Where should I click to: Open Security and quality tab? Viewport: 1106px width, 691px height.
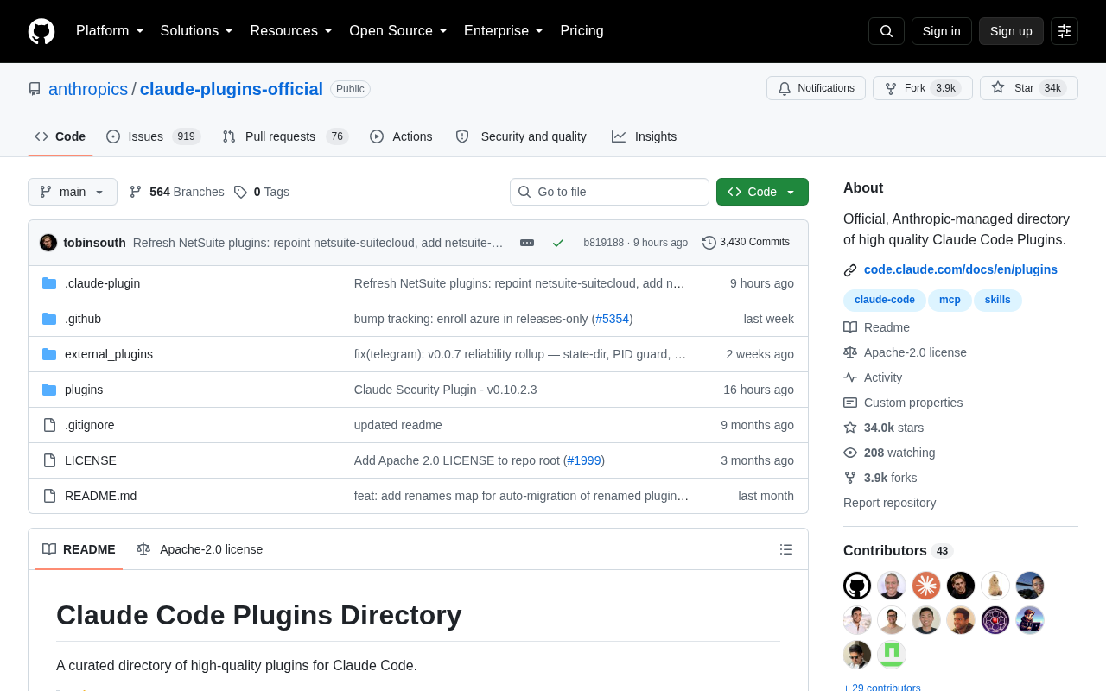pyautogui.click(x=521, y=136)
